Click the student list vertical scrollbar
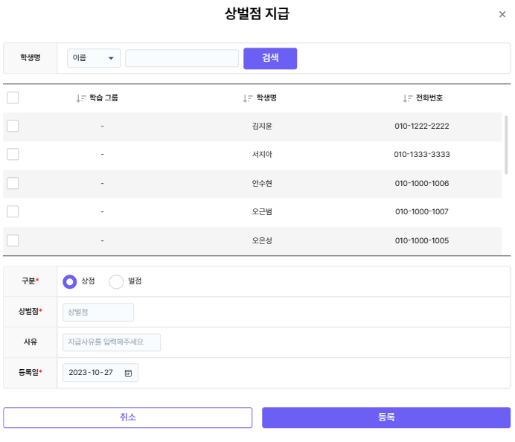 click(x=507, y=145)
